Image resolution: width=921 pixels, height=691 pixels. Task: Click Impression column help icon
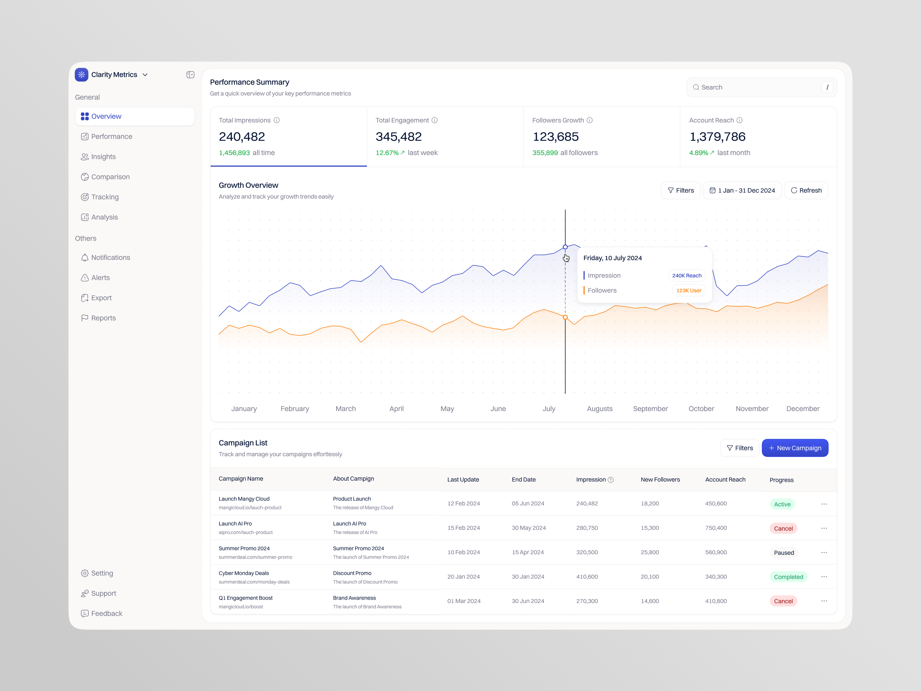611,480
